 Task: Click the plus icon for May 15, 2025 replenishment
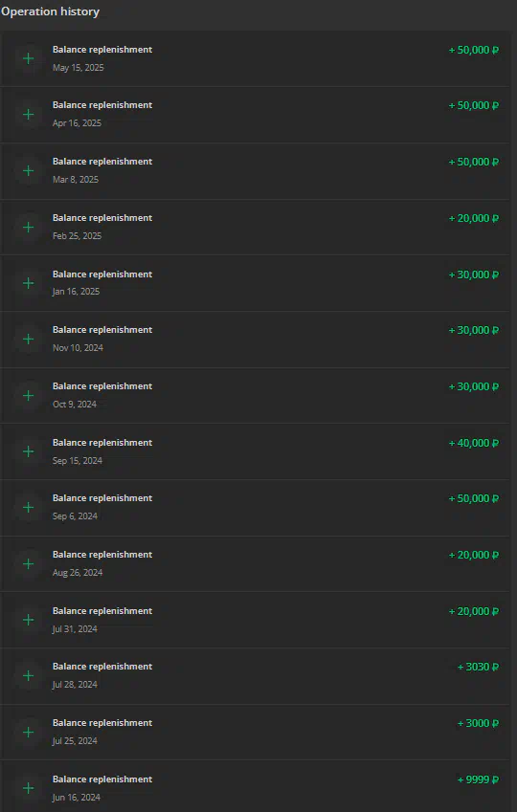click(28, 58)
